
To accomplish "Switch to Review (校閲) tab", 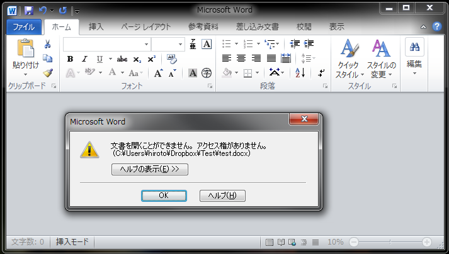I will [x=304, y=27].
